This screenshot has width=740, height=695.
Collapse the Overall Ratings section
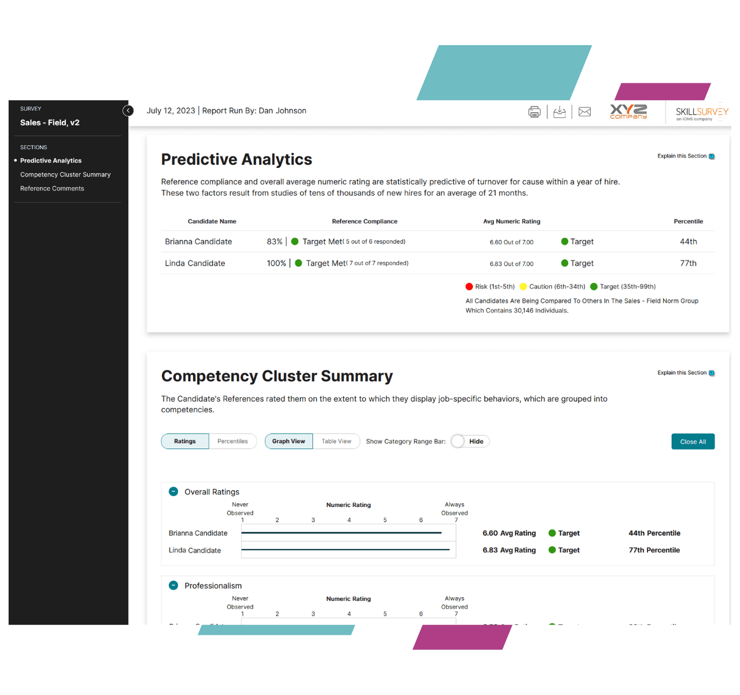click(173, 491)
